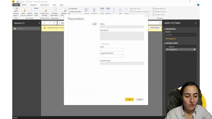Switch to the Help tab
This screenshot has width=212, height=119.
[61, 5]
